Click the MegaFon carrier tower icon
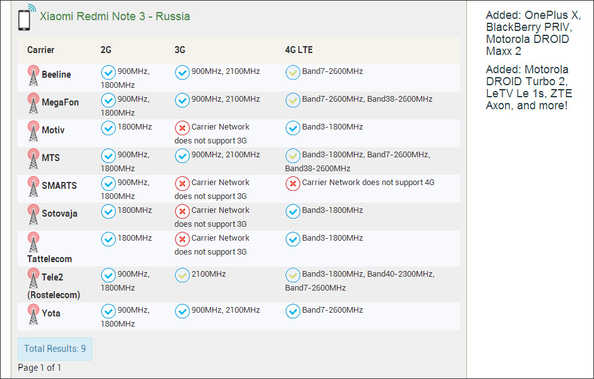 (33, 104)
